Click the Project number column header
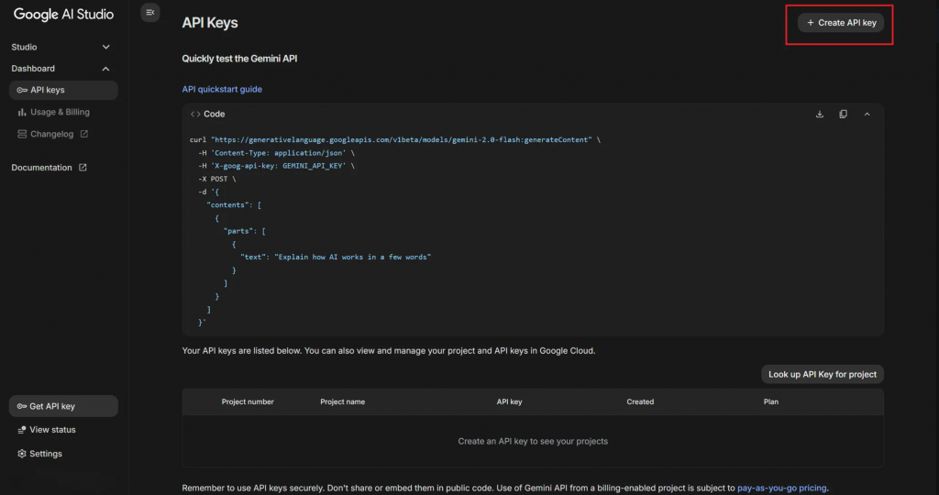 point(248,401)
